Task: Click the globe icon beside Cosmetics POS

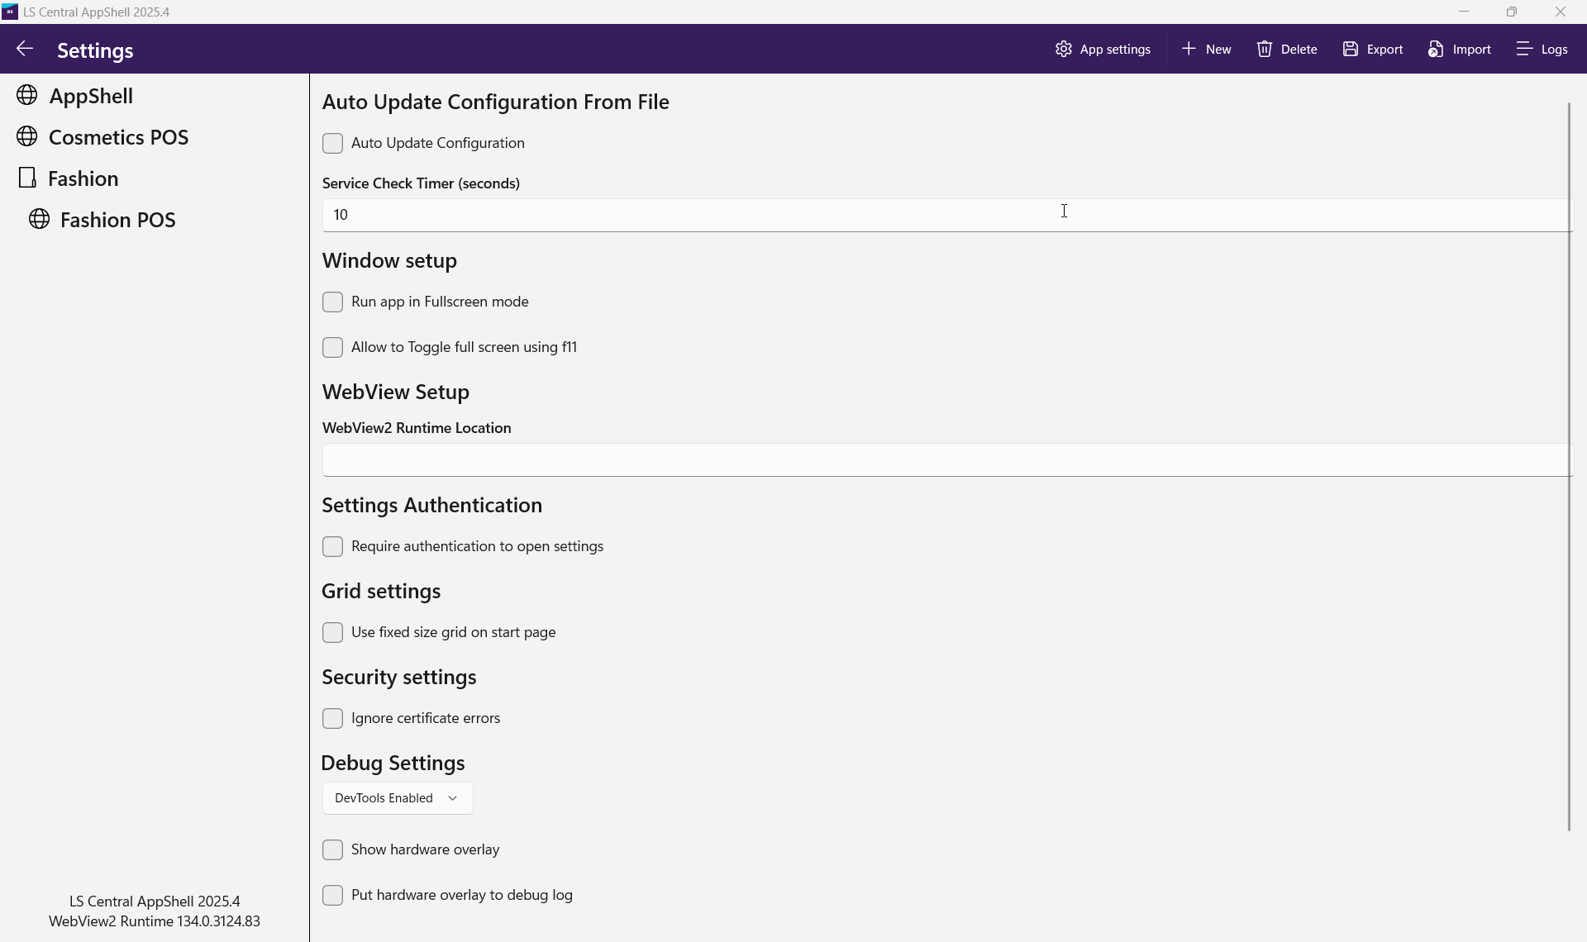Action: [27, 136]
